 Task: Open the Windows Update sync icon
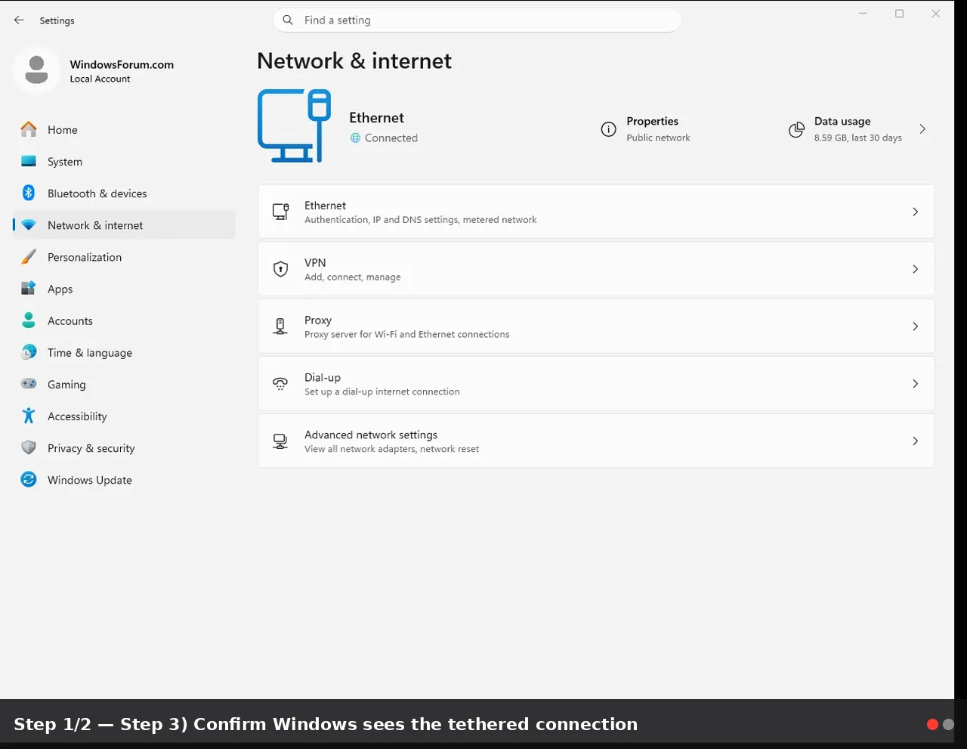(29, 479)
